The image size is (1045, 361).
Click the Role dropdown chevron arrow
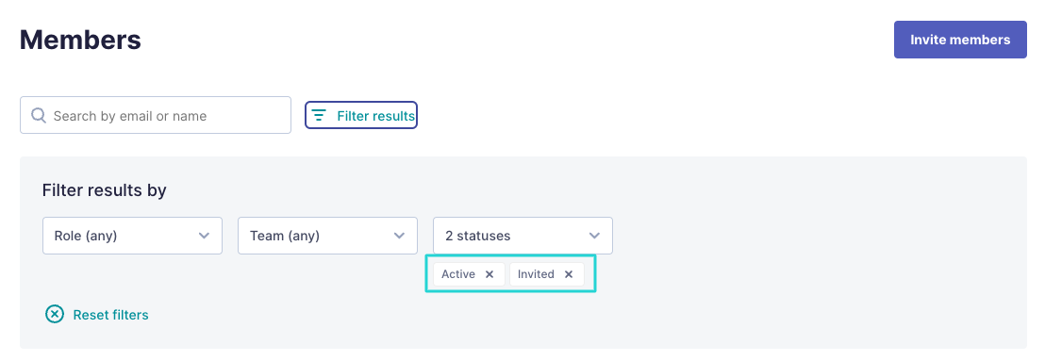(205, 236)
